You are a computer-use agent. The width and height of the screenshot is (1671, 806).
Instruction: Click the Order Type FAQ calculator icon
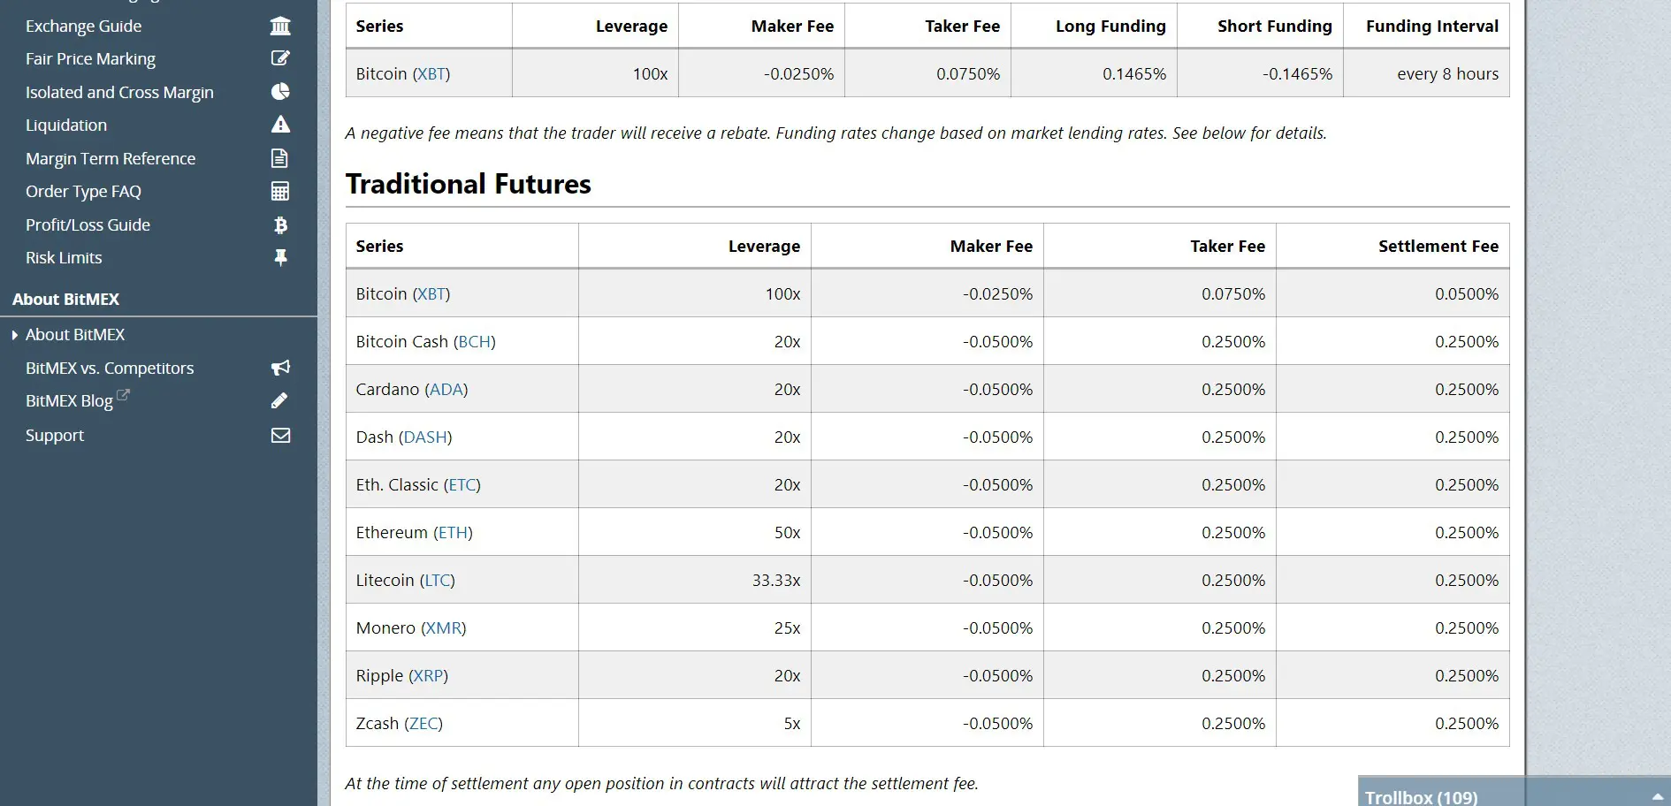(x=280, y=191)
